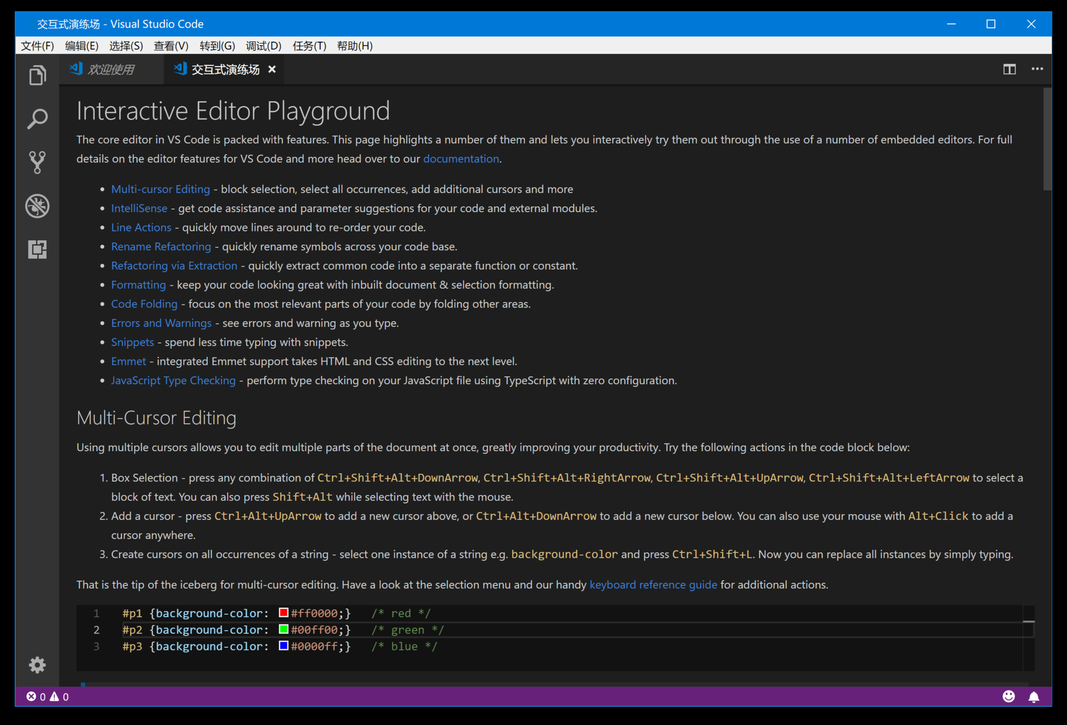Open the Explorer files icon
The width and height of the screenshot is (1067, 725).
click(37, 75)
